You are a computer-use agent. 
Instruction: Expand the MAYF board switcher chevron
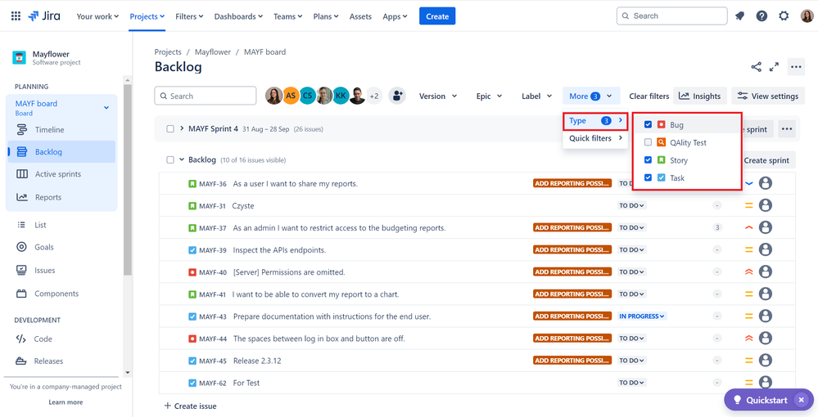point(106,107)
